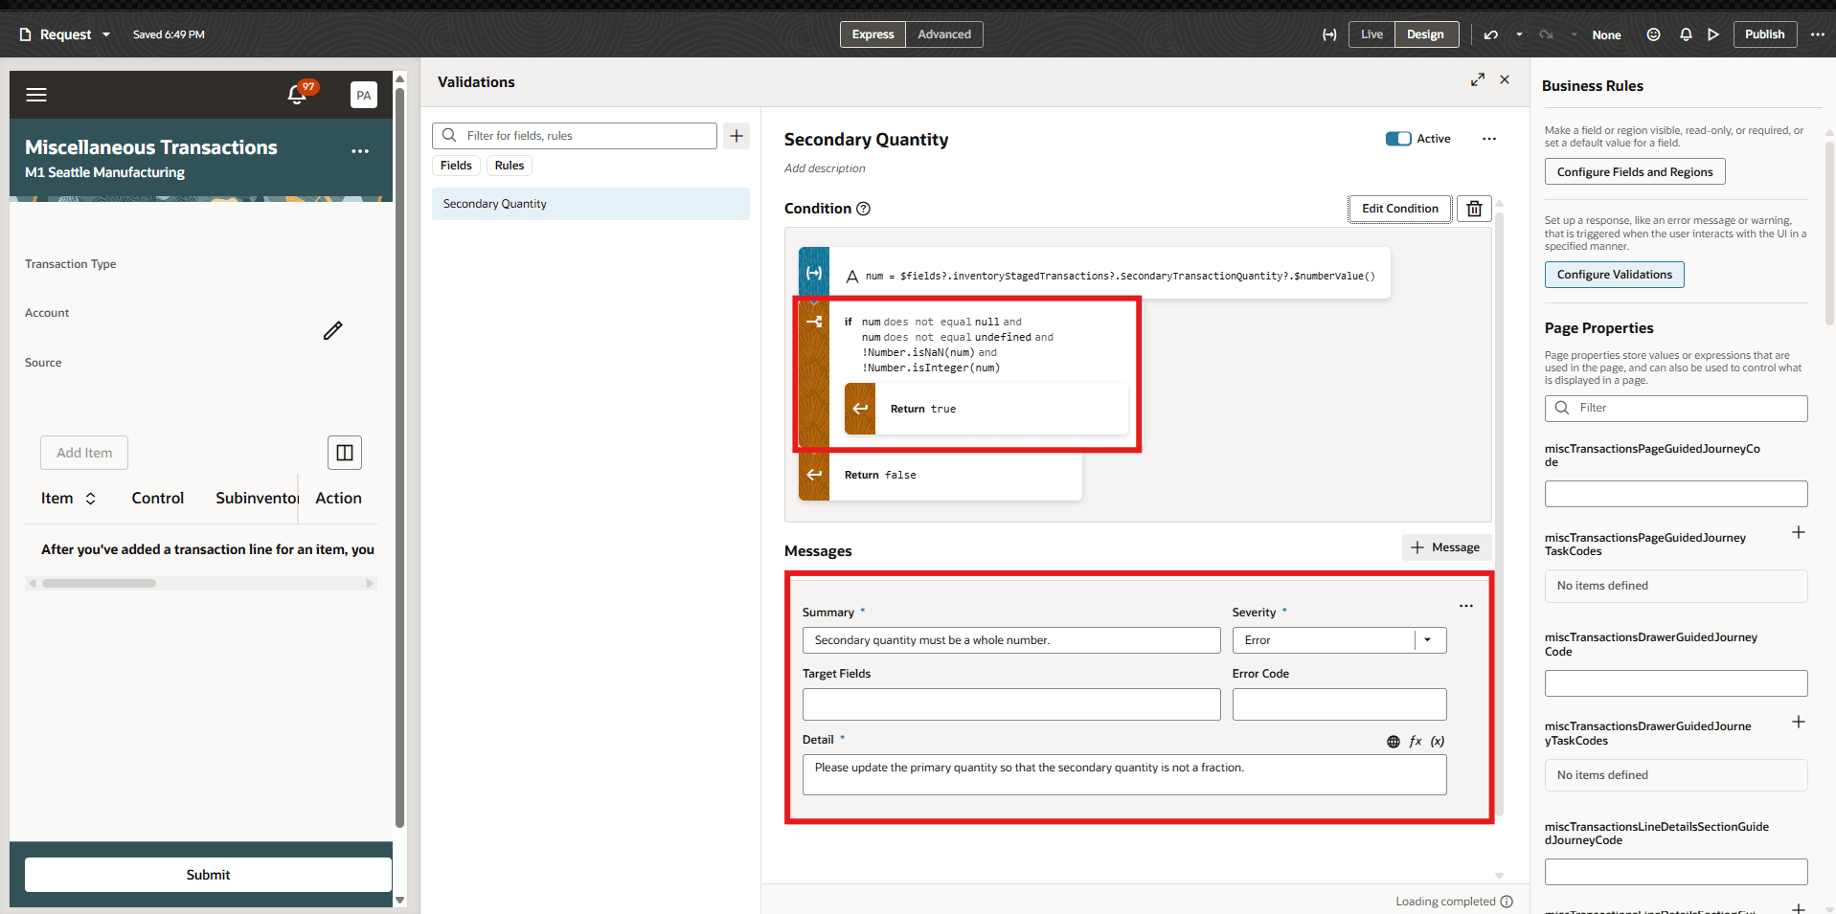Click Configure Fields and Regions
This screenshot has height=914, width=1836.
click(x=1635, y=172)
